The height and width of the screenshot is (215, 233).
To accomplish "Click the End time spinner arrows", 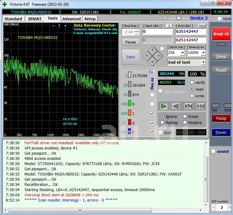I will (x=137, y=32).
